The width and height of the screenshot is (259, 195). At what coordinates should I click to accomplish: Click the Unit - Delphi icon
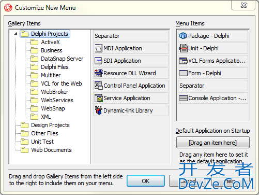click(183, 48)
